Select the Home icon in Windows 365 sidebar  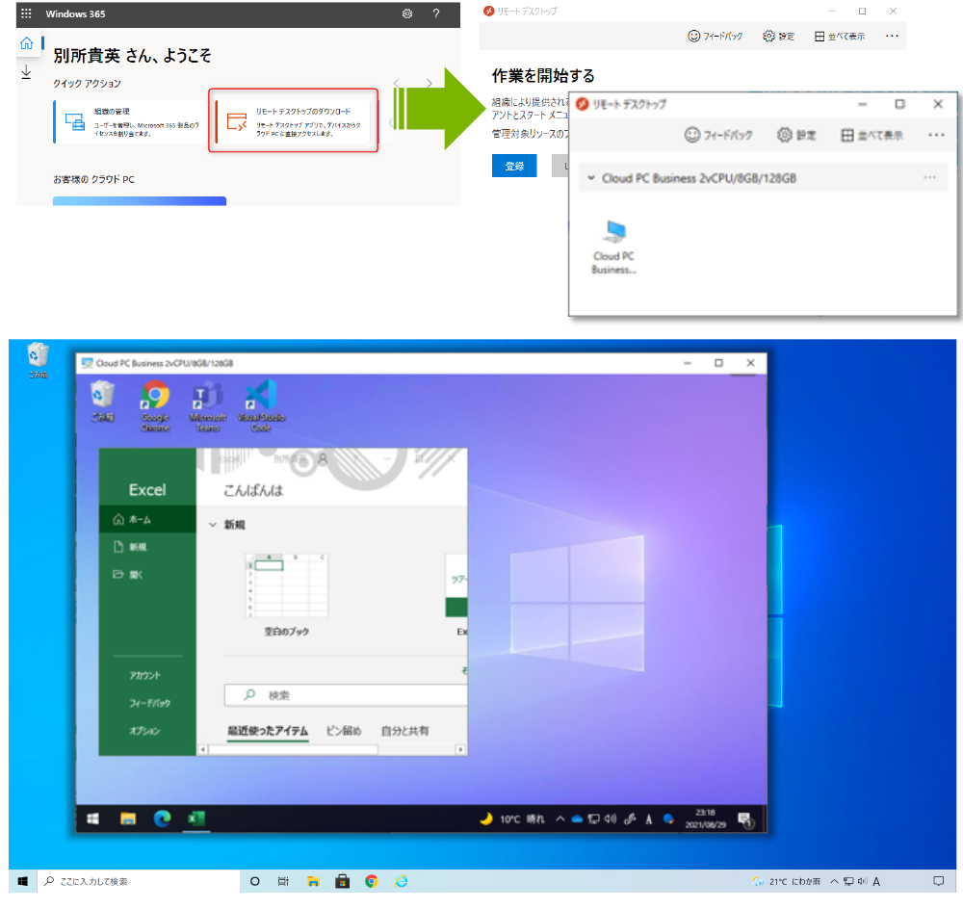coord(26,43)
